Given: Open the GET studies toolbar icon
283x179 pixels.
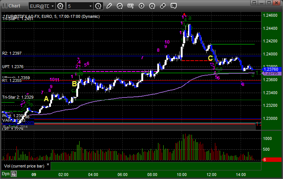Looking at the screenshot, I should pyautogui.click(x=131, y=6).
